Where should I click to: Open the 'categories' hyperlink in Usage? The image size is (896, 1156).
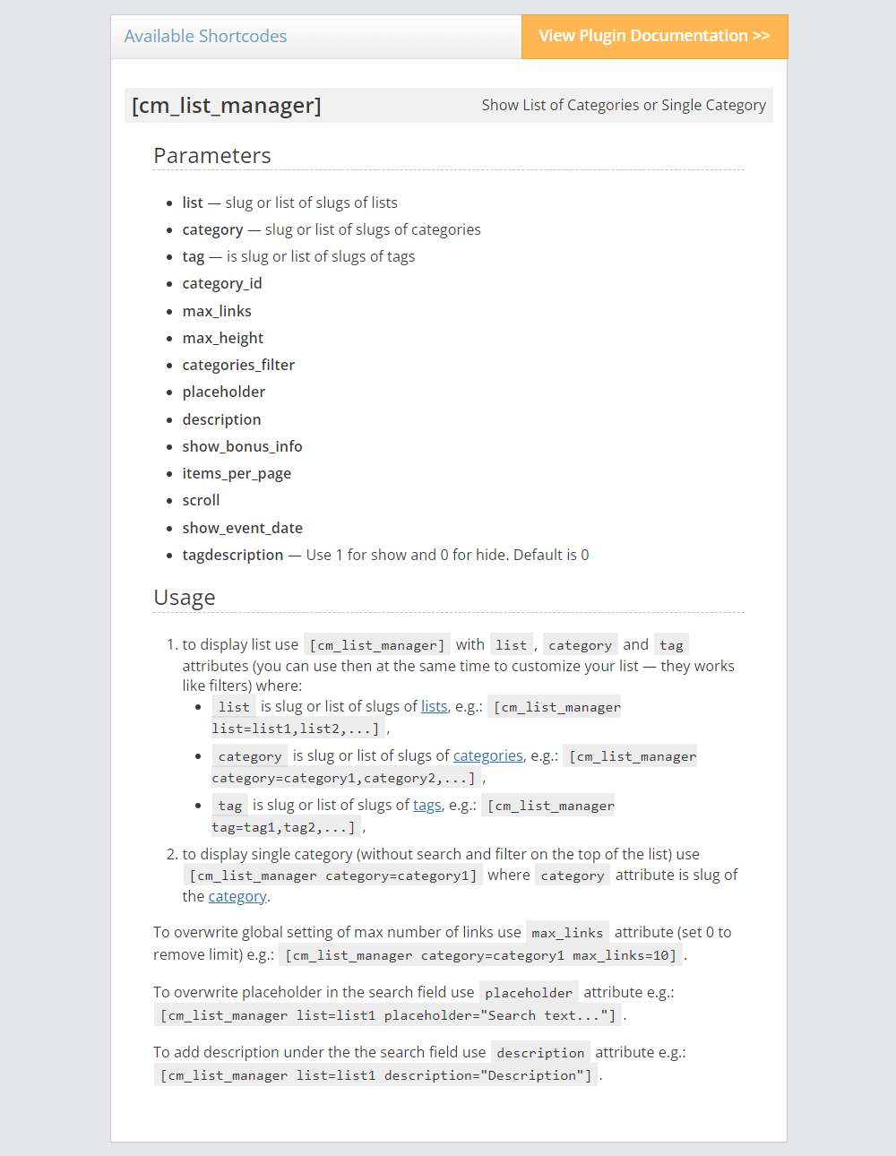click(487, 755)
